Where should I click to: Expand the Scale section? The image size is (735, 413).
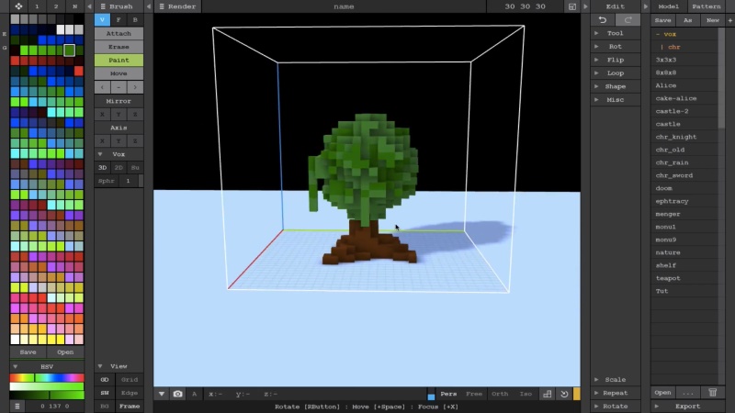click(615, 379)
